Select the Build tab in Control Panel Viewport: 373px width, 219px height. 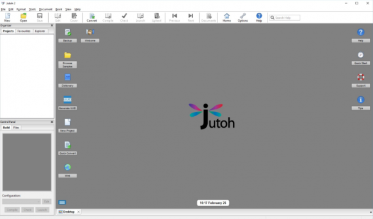pyautogui.click(x=6, y=128)
